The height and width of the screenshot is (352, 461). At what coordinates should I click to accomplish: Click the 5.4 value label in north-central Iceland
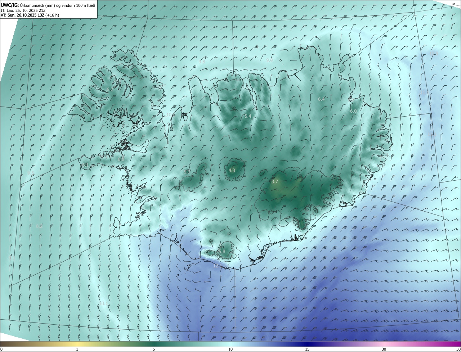point(248,116)
